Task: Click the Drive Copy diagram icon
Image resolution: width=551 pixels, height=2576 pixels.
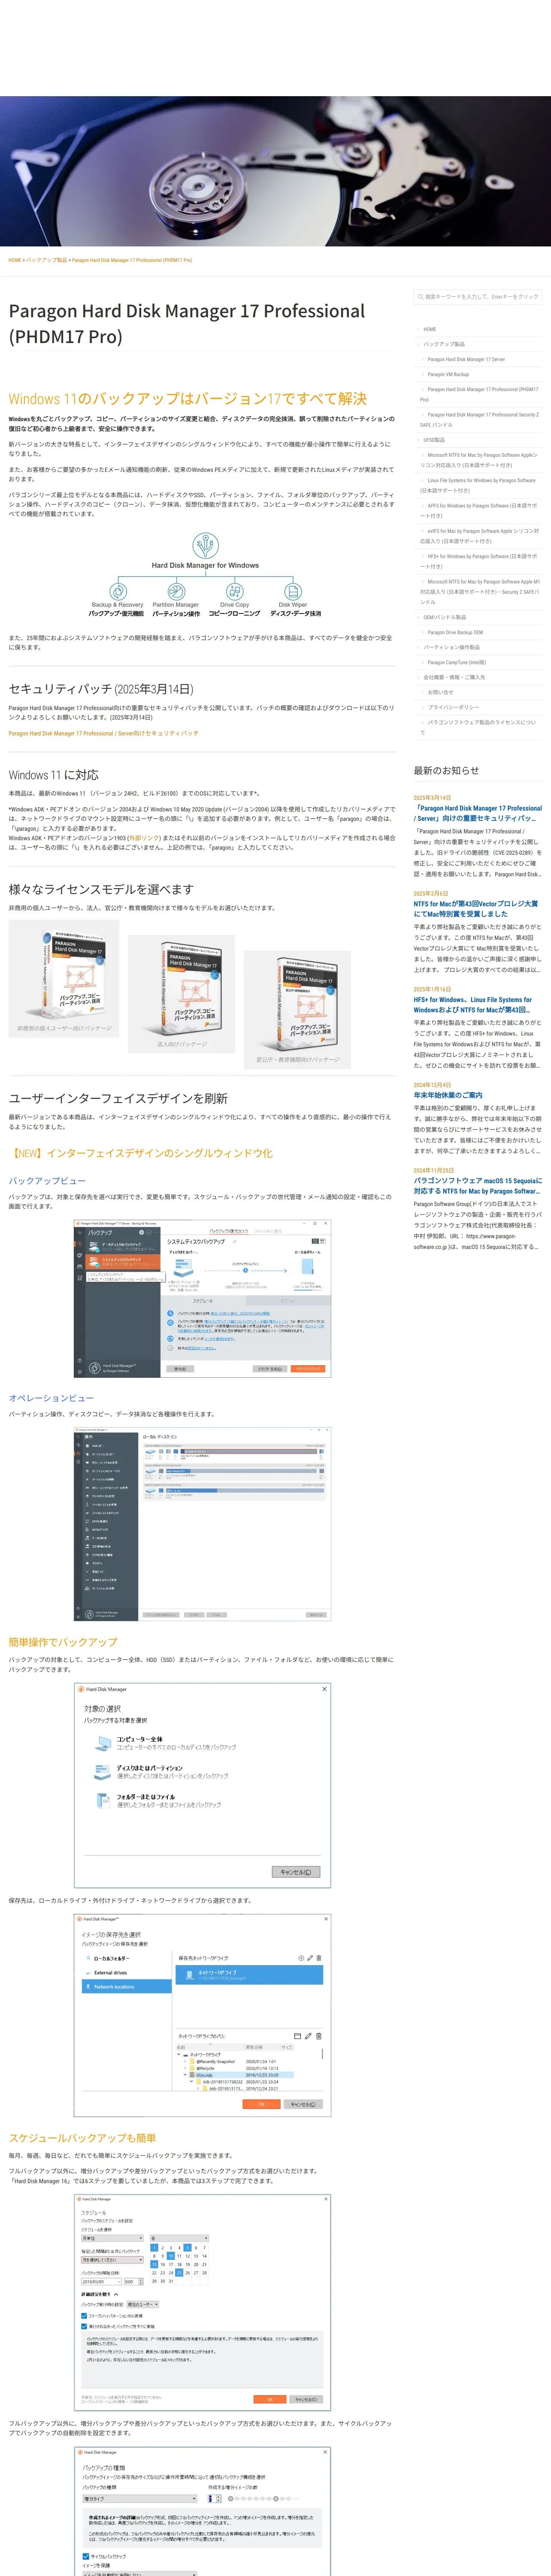Action: [235, 591]
